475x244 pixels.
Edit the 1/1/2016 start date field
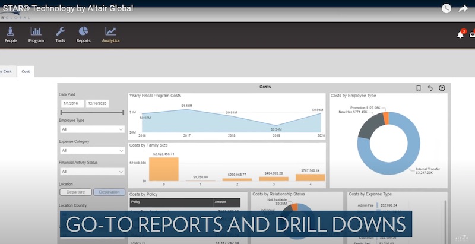click(72, 103)
